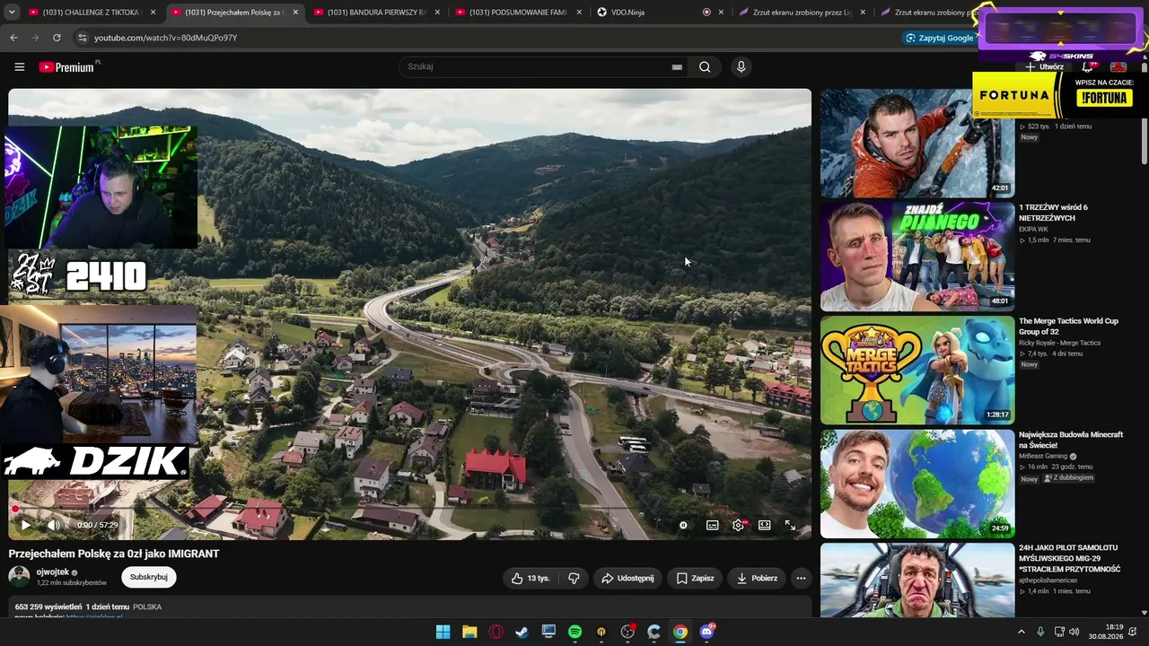
Task: Download video with the Pobierz button
Action: point(756,578)
